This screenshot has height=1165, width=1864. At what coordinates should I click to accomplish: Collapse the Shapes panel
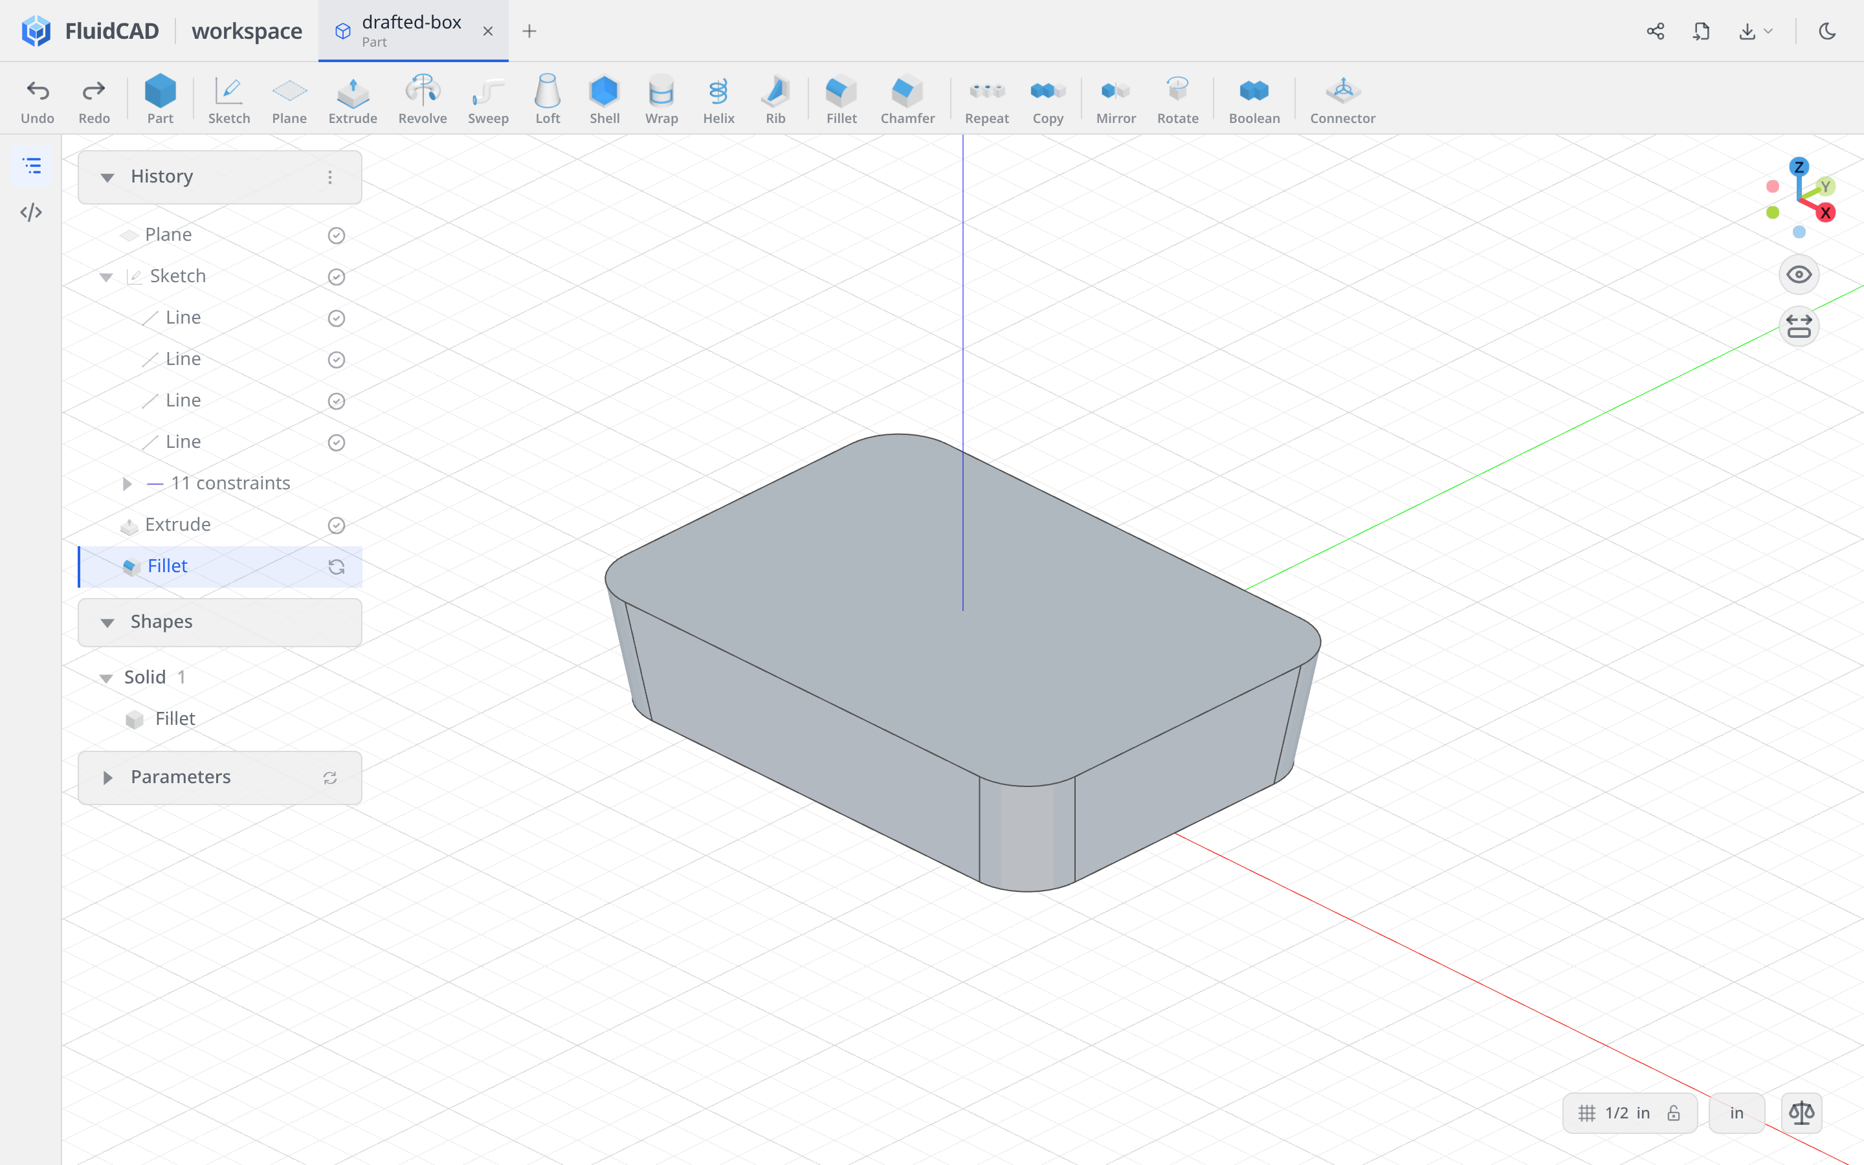pyautogui.click(x=107, y=623)
